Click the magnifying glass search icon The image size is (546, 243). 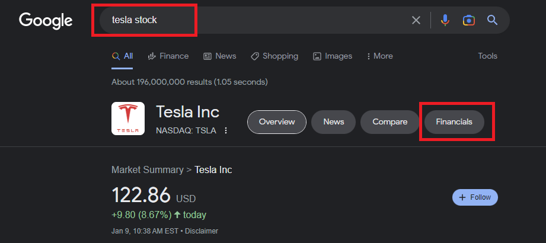pyautogui.click(x=492, y=20)
